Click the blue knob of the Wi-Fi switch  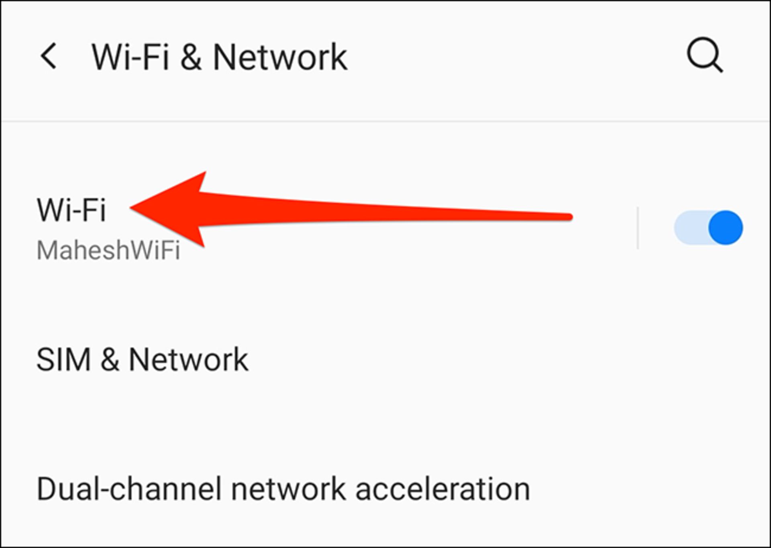pyautogui.click(x=726, y=228)
